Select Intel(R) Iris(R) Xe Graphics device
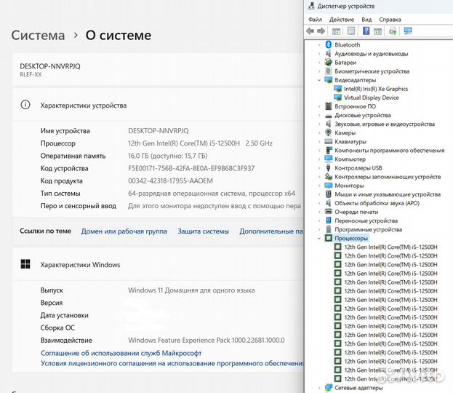This screenshot has height=393, width=453. tap(375, 89)
